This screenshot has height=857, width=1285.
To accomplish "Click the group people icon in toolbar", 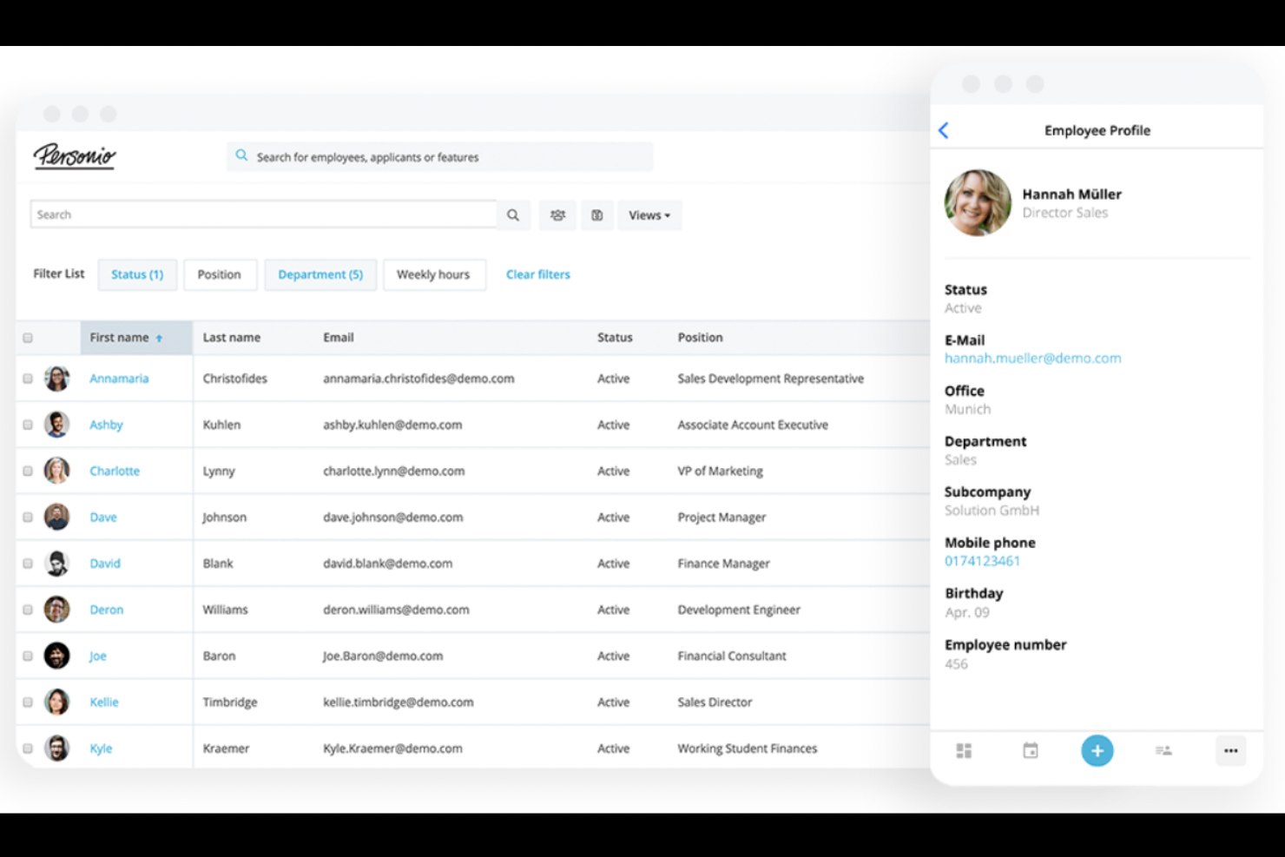I will click(557, 215).
